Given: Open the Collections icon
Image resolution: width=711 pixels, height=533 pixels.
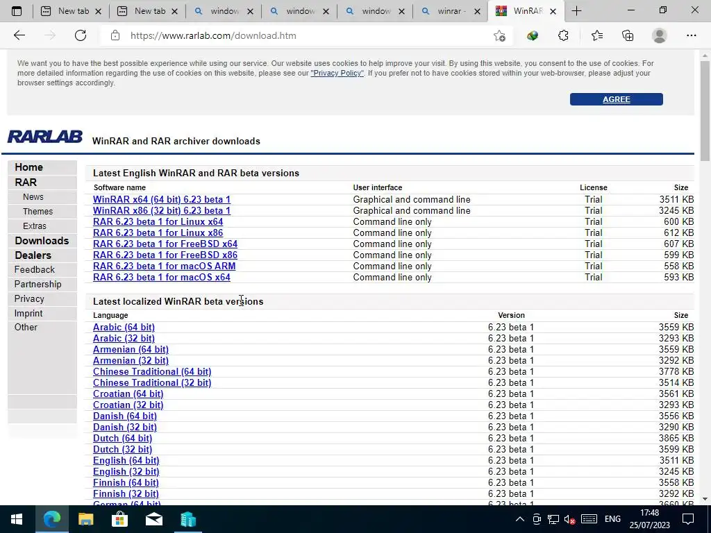Looking at the screenshot, I should (x=628, y=35).
